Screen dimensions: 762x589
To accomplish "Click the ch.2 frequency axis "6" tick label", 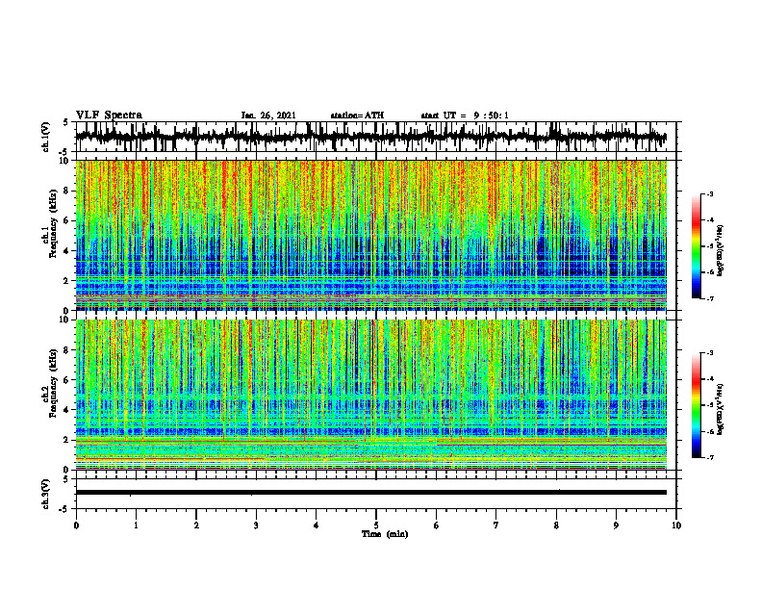I will pyautogui.click(x=67, y=380).
